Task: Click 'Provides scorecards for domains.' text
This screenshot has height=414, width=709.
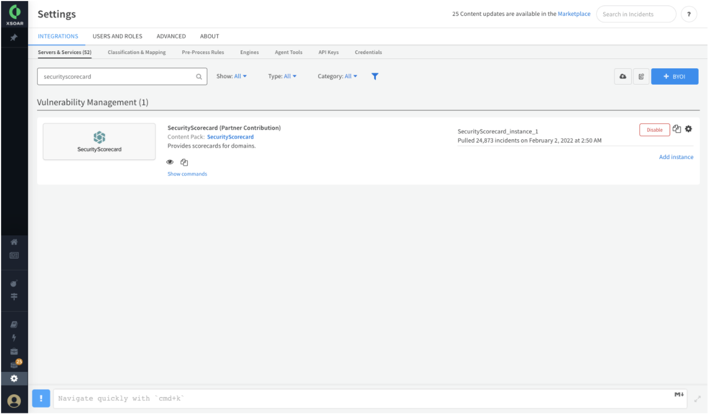Action: (x=212, y=146)
